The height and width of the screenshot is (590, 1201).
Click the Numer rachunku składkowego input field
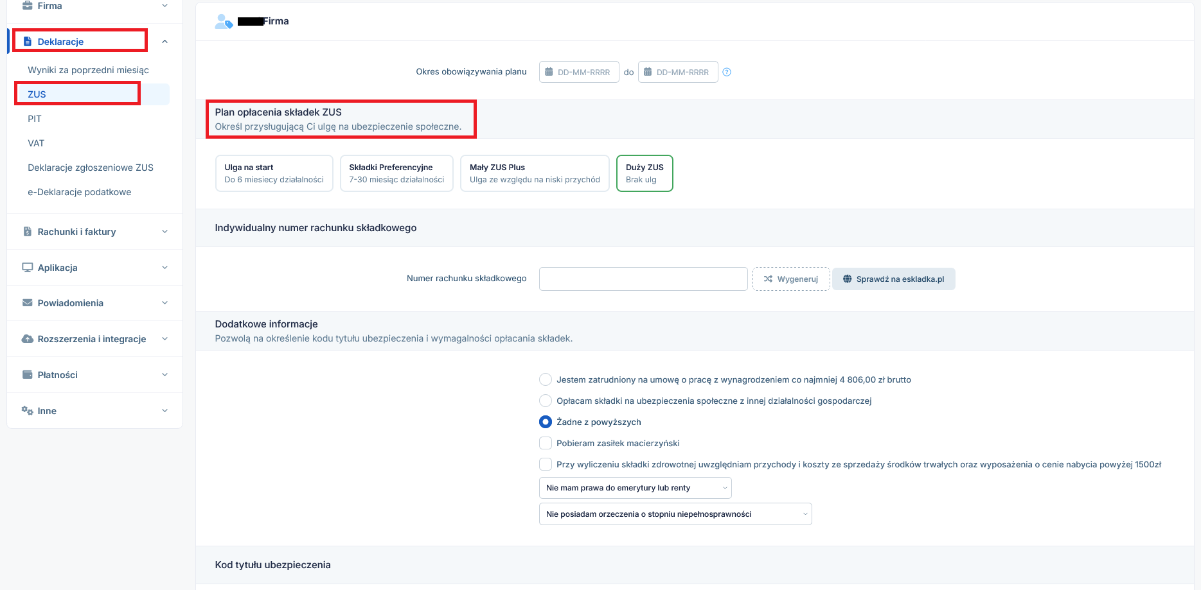[643, 279]
